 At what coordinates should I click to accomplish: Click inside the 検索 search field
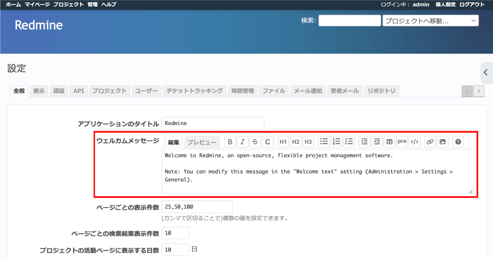[349, 20]
